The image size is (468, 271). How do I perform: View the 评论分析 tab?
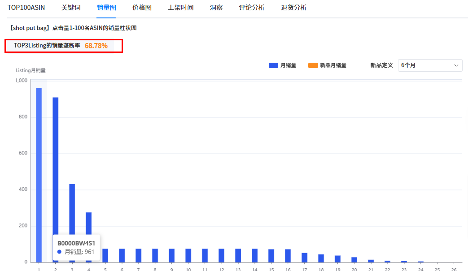pyautogui.click(x=251, y=8)
